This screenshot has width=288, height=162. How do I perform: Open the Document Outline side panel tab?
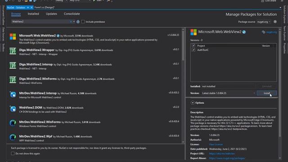tap(3, 15)
